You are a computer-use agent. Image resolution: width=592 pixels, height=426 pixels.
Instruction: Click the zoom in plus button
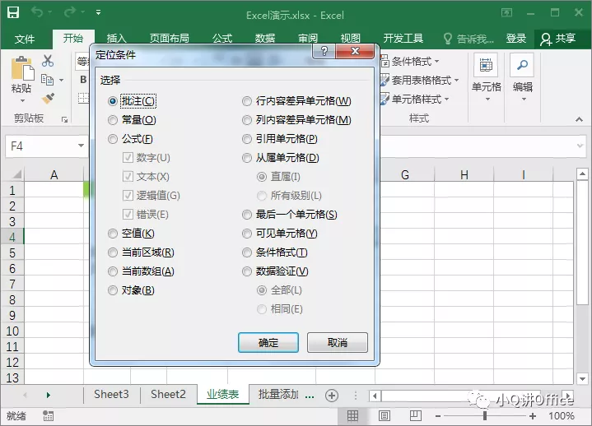click(533, 416)
